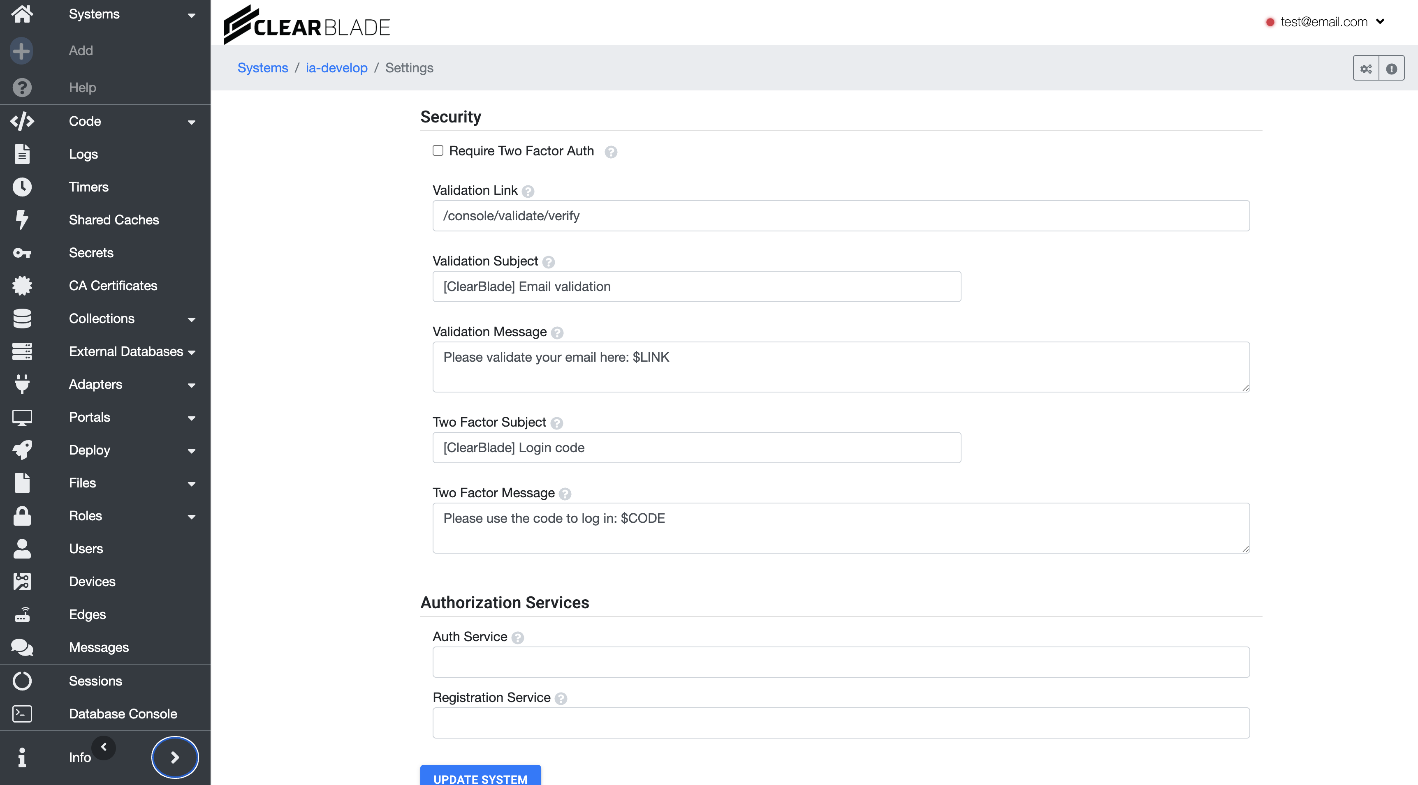The height and width of the screenshot is (785, 1418).
Task: Click the circled right chevron sidebar button
Action: (x=174, y=757)
